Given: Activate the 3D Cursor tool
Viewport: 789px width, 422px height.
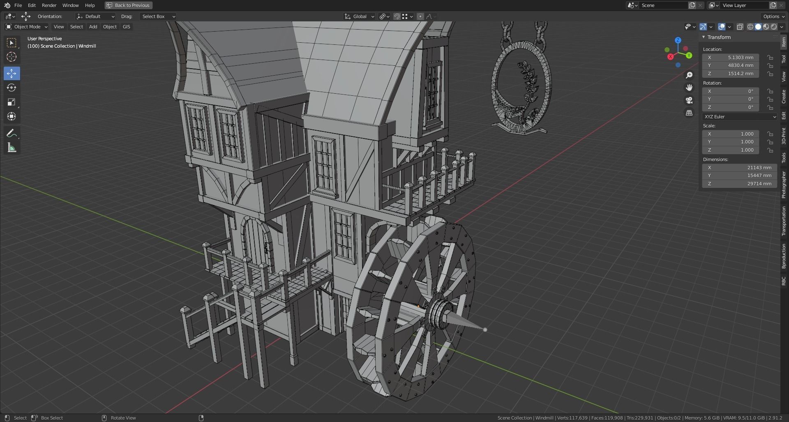Looking at the screenshot, I should 12,57.
